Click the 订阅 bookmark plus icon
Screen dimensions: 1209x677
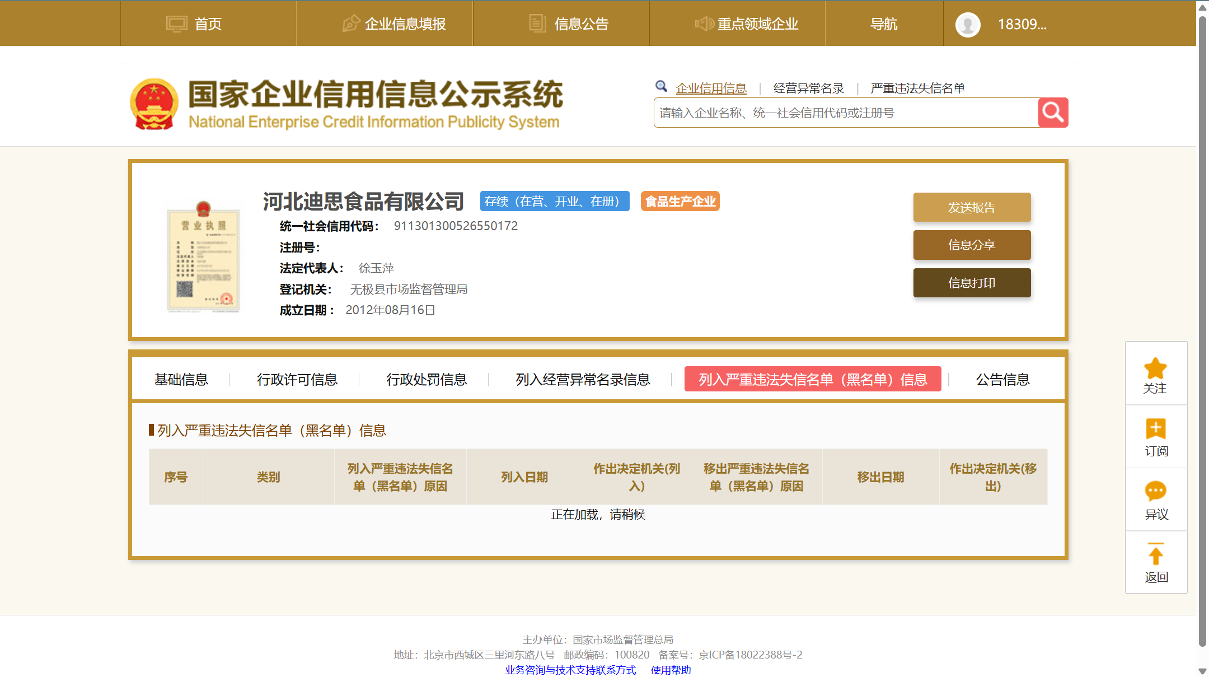1155,429
